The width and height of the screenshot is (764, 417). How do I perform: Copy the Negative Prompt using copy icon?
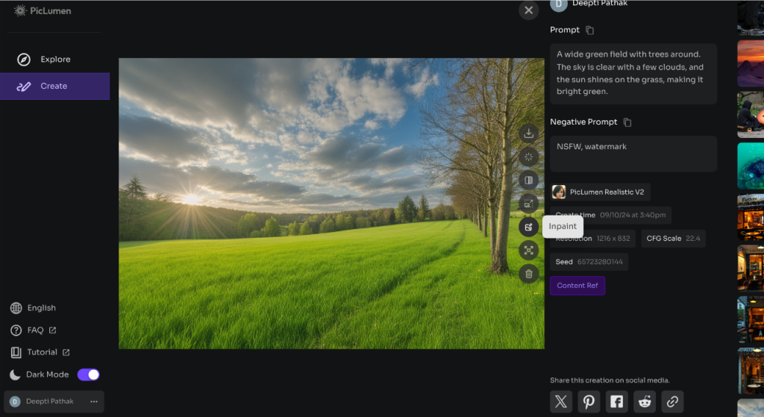pyautogui.click(x=627, y=122)
